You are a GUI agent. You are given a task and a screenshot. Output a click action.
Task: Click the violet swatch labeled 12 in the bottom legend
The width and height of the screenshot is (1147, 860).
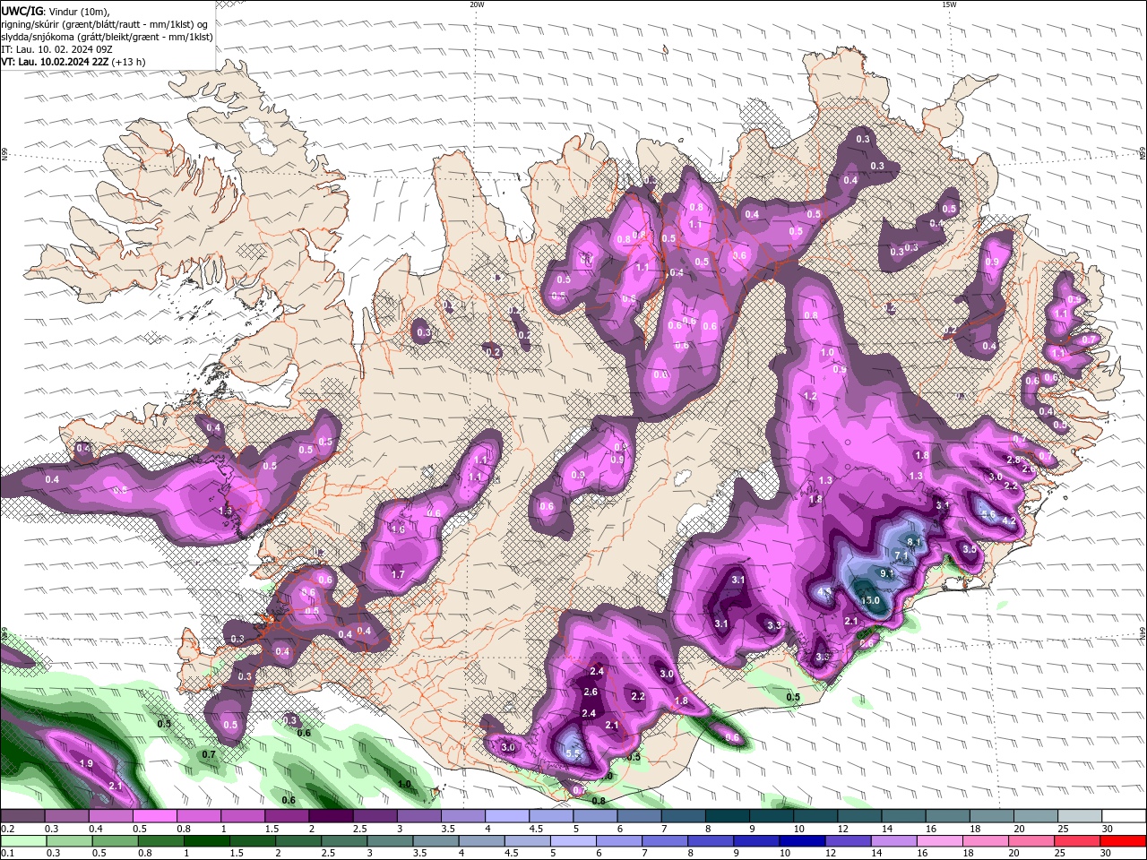pyautogui.click(x=847, y=841)
